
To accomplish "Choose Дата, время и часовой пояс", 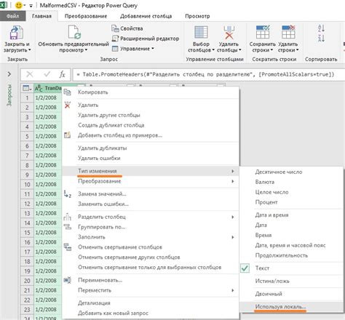I will (291, 245).
